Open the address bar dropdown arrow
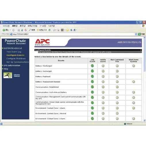 pyautogui.click(x=136, y=34)
